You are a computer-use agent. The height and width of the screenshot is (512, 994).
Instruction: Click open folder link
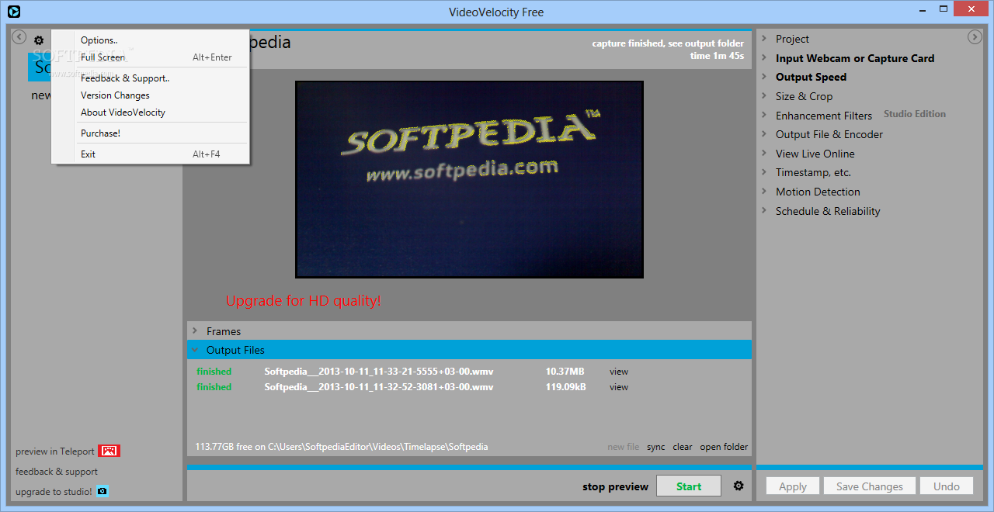click(x=724, y=447)
